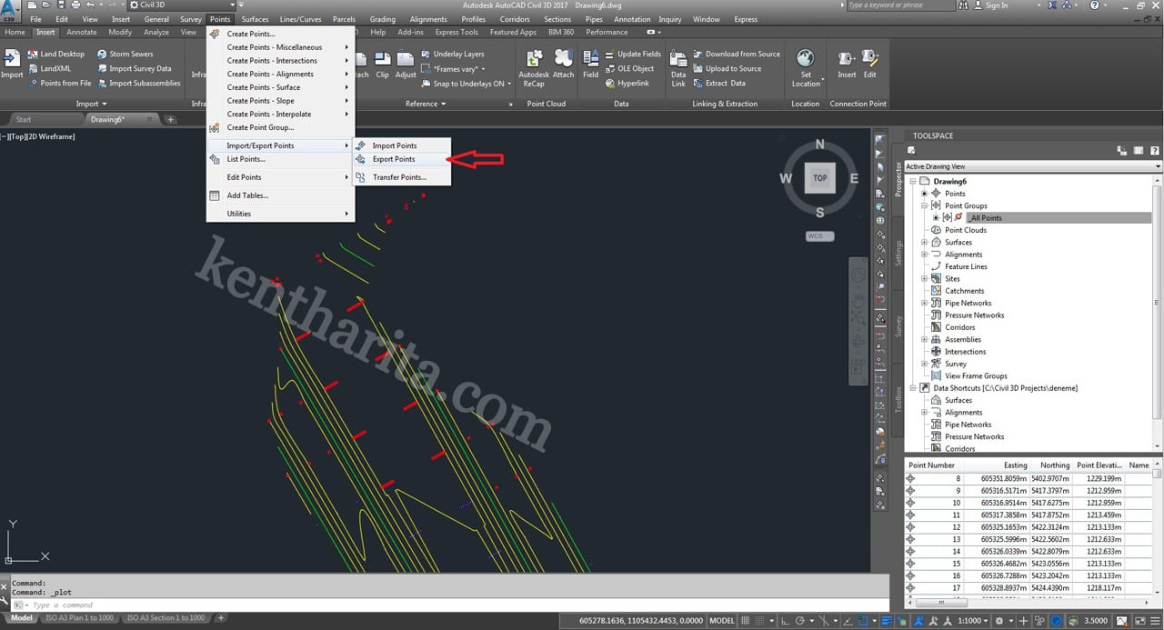
Task: Click the Set Location globe icon
Action: click(805, 60)
